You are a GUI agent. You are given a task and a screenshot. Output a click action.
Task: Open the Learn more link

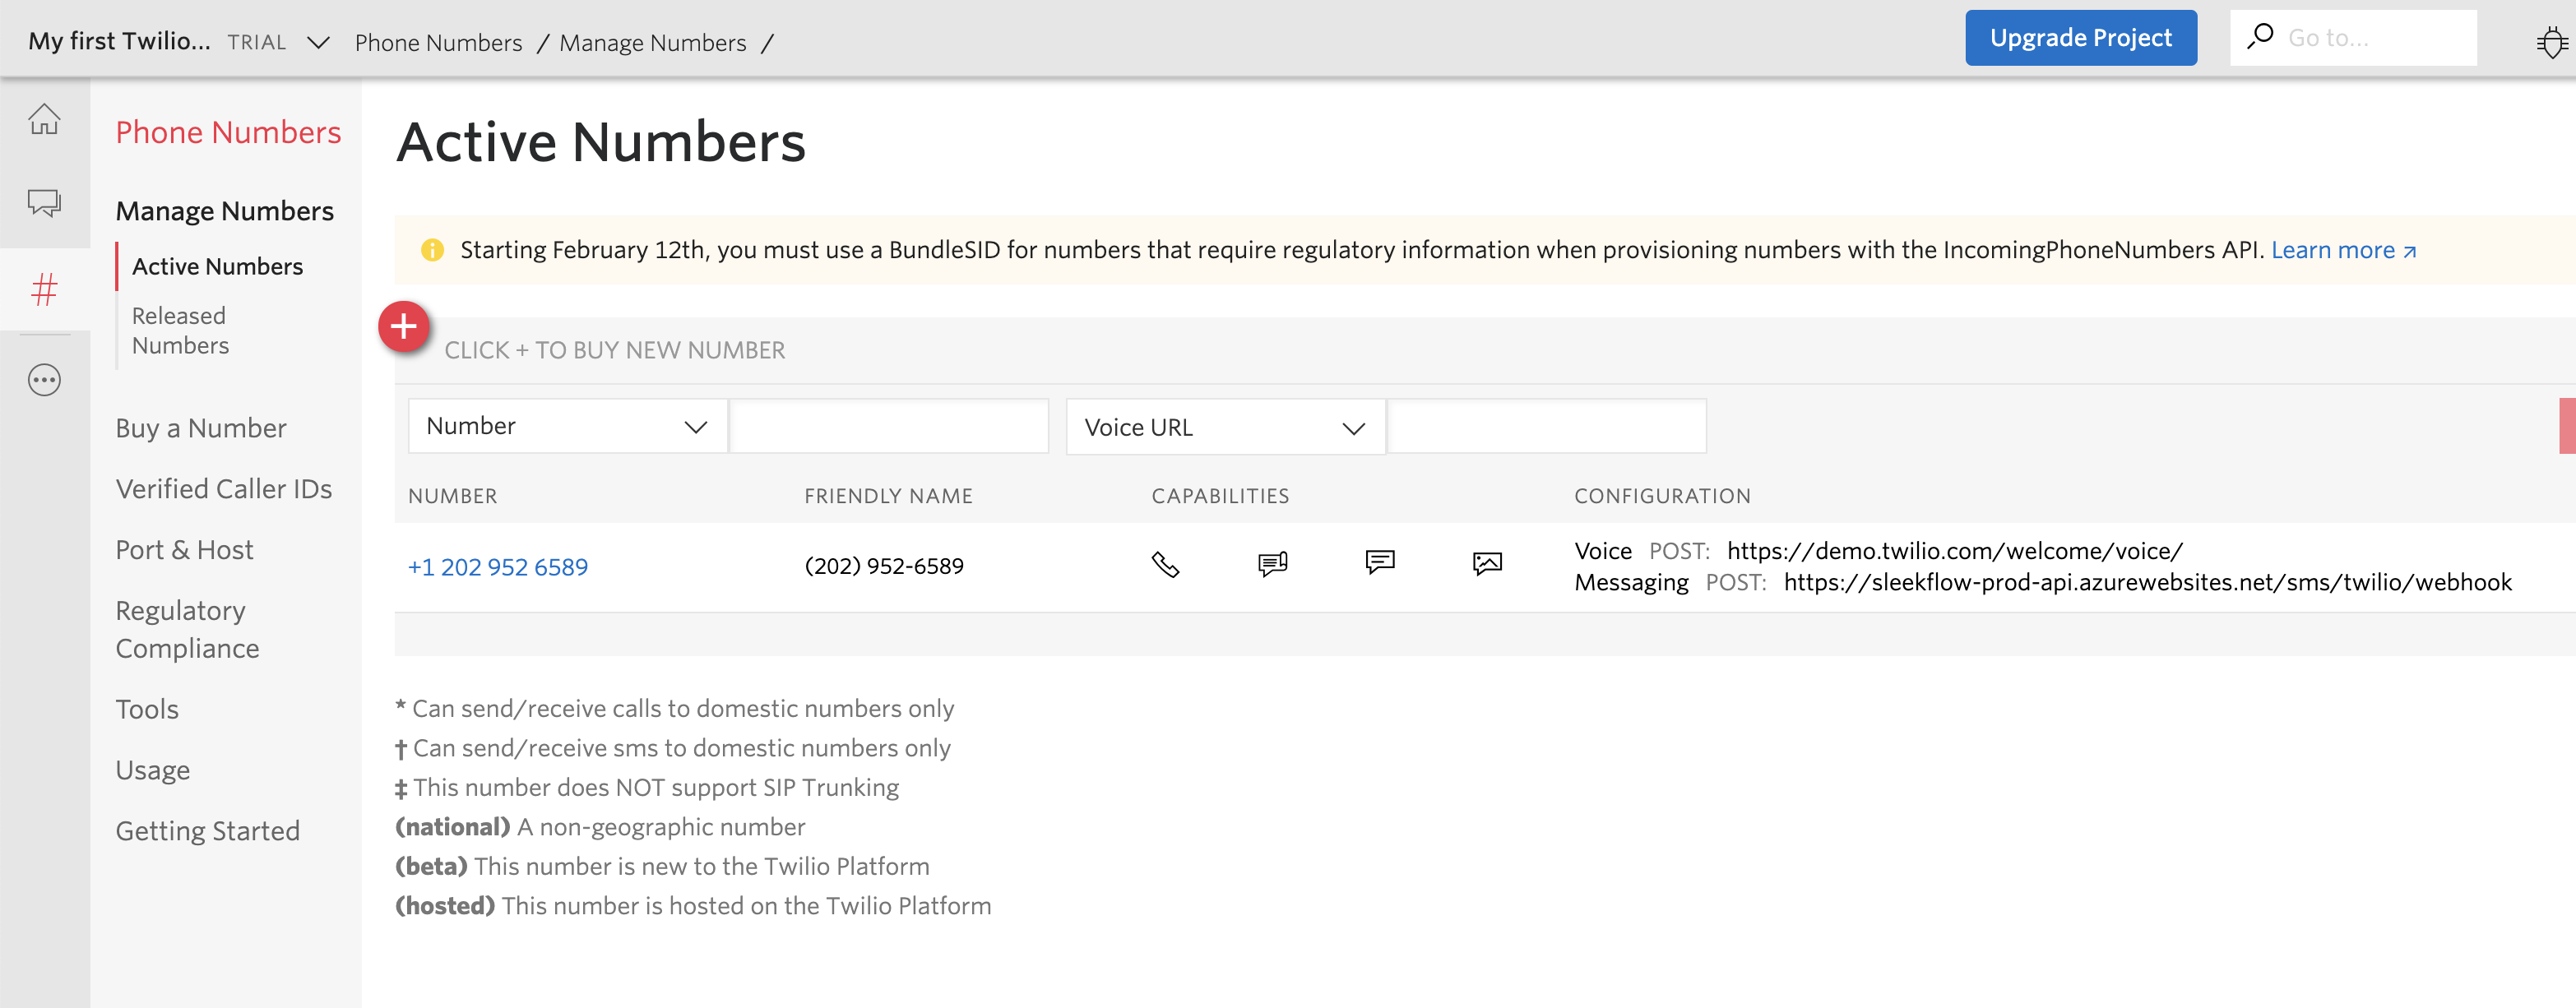(2343, 250)
